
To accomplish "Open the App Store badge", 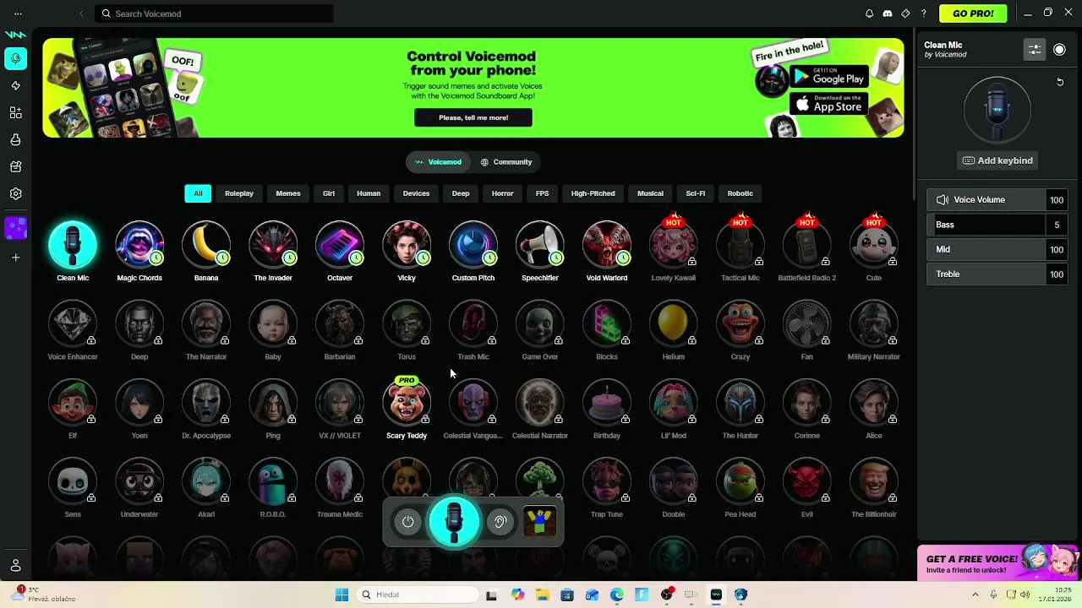I will click(x=829, y=104).
